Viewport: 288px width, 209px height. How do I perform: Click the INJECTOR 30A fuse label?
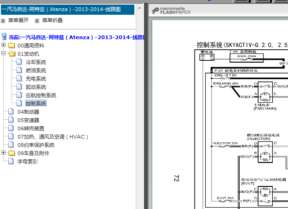225,143
